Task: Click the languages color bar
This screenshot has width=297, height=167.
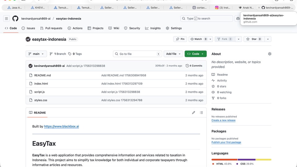Action: point(241,160)
